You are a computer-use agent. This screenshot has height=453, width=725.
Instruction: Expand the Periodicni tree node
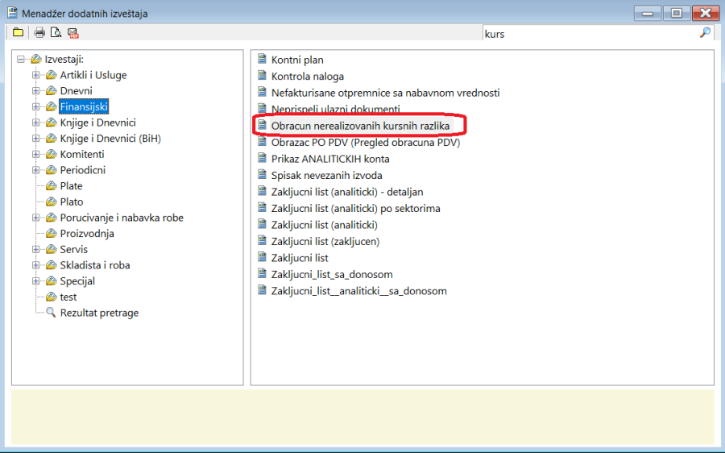pyautogui.click(x=35, y=170)
